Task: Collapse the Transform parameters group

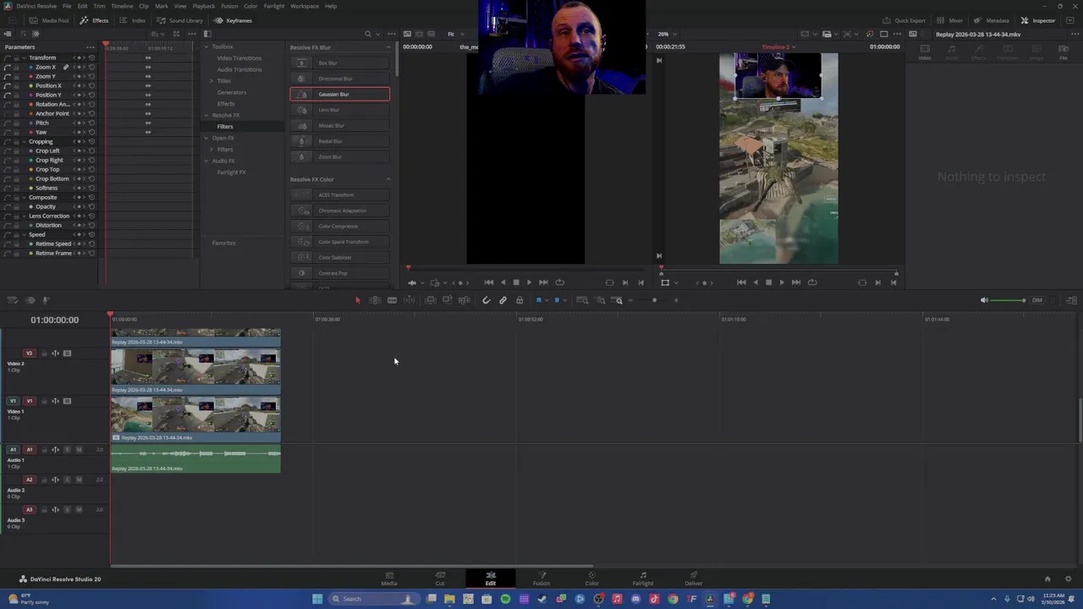Action: (x=25, y=58)
